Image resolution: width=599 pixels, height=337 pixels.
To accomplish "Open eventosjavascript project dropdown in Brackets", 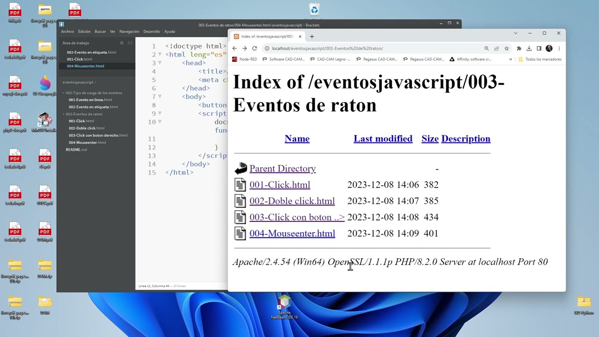I will click(x=80, y=82).
